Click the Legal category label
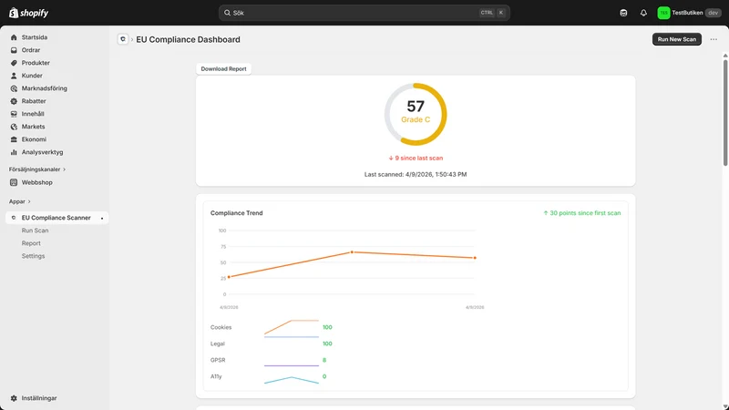The width and height of the screenshot is (729, 410). (x=218, y=344)
